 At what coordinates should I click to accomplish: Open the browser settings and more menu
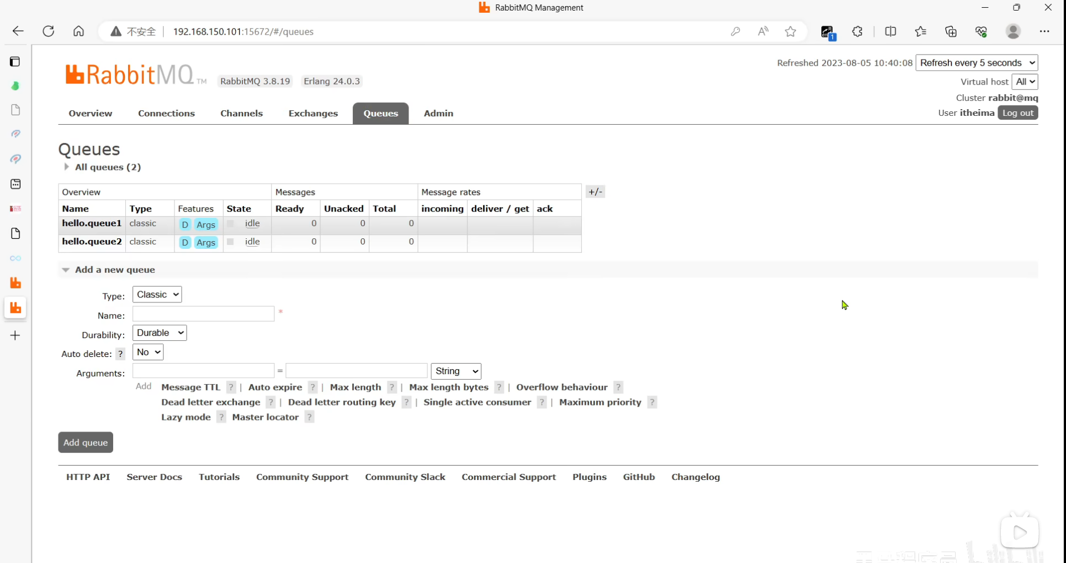[x=1044, y=32]
